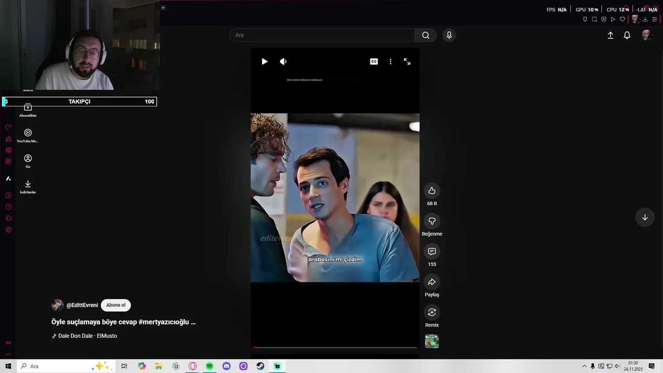Open the @EdittEvreni channel link
Viewport: 663px width, 373px height.
point(82,305)
